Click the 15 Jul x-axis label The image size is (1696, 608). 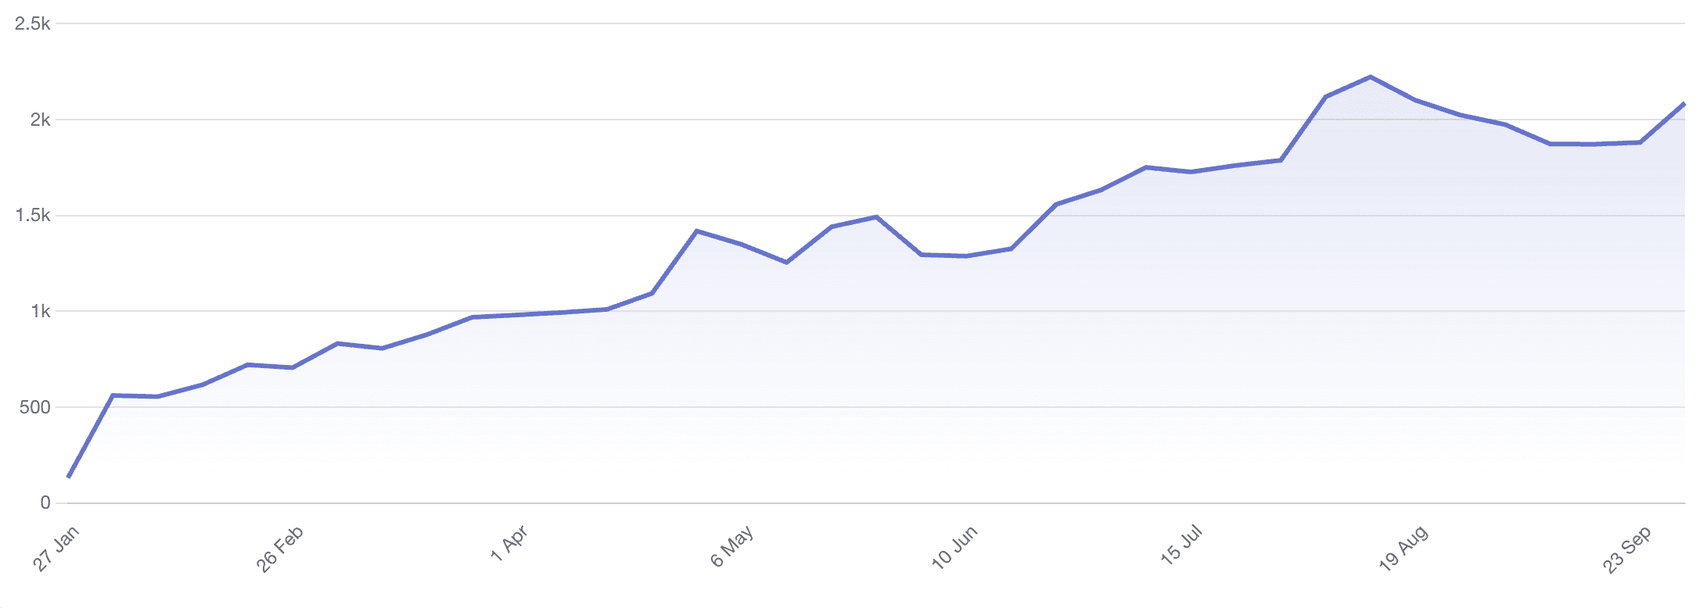coord(1181,545)
